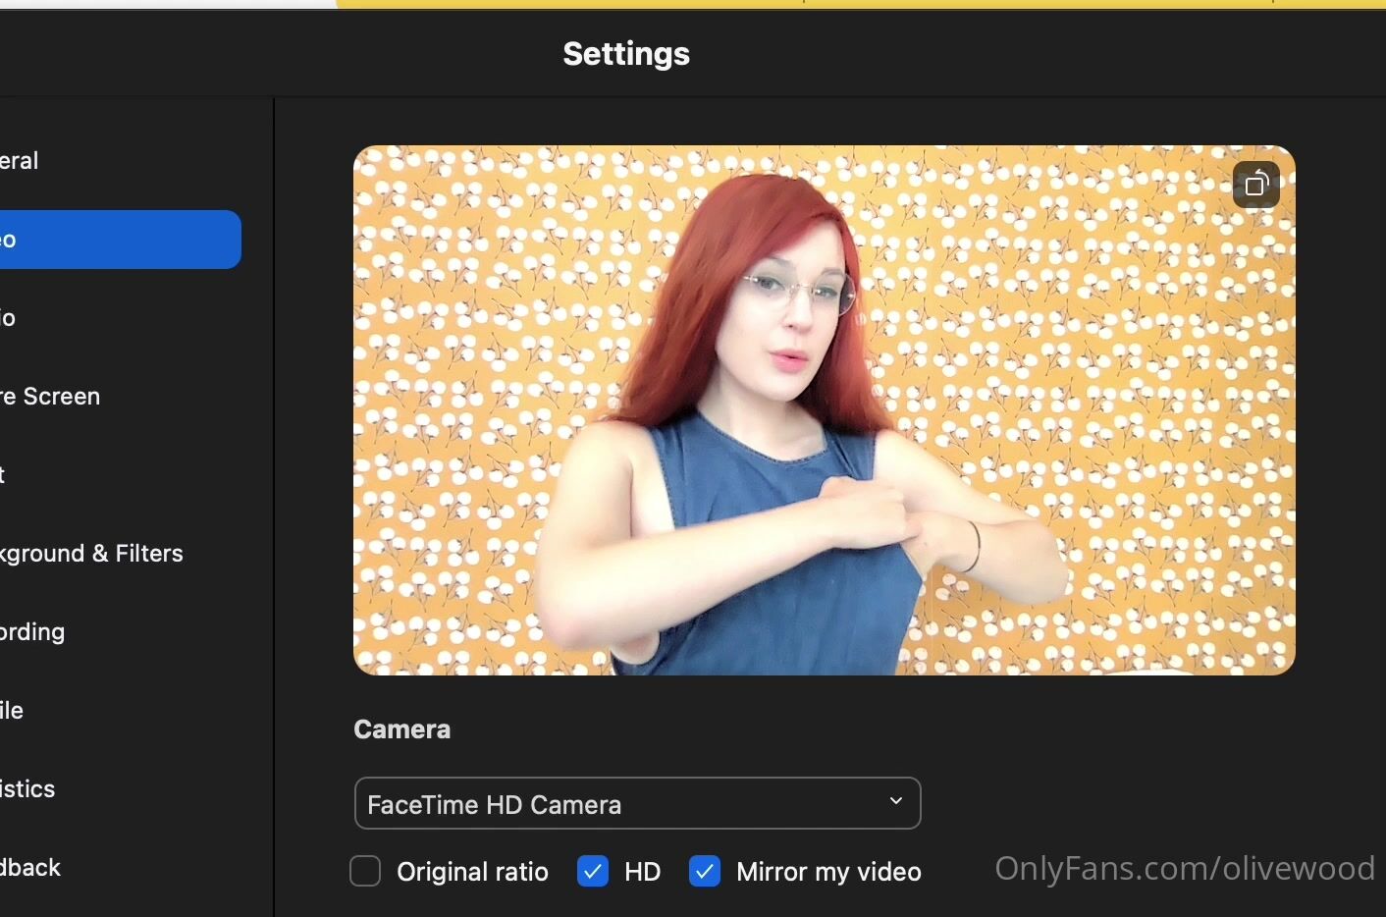Go to the Chat settings section

tap(5, 475)
